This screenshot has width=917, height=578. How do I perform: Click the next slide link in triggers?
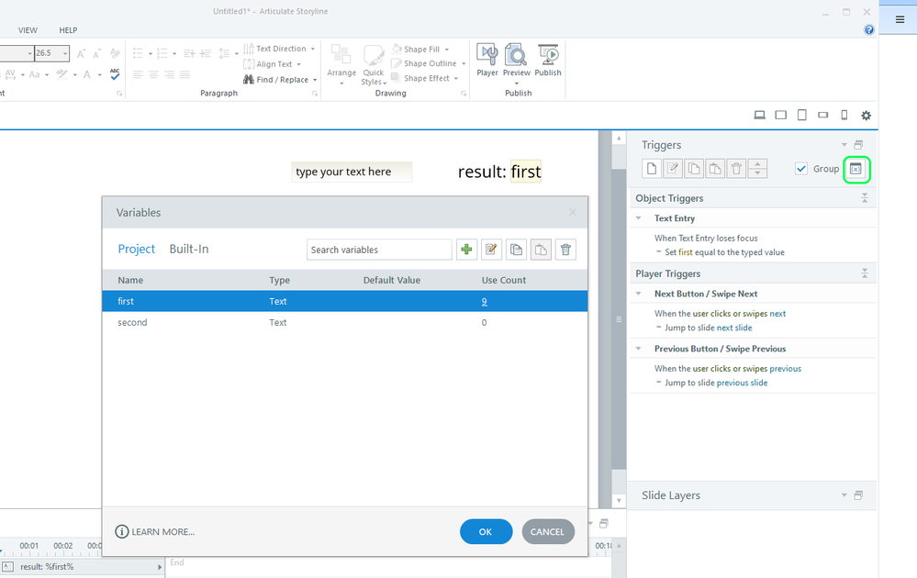click(733, 328)
